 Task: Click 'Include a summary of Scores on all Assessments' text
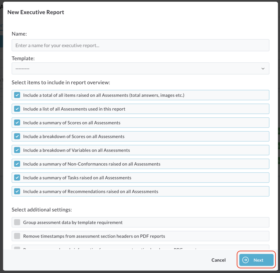point(72,123)
